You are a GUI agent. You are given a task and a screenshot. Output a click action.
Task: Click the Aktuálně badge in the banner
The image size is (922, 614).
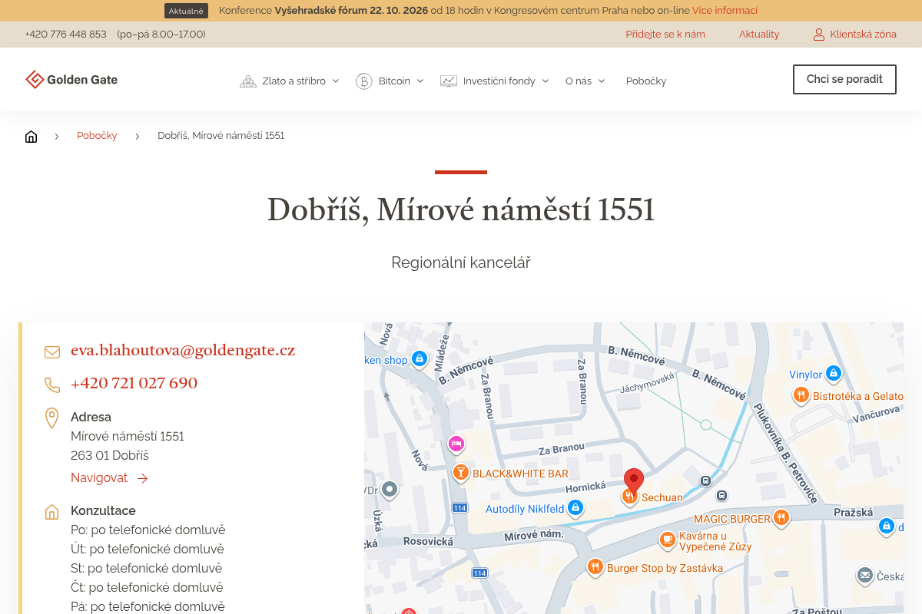186,11
